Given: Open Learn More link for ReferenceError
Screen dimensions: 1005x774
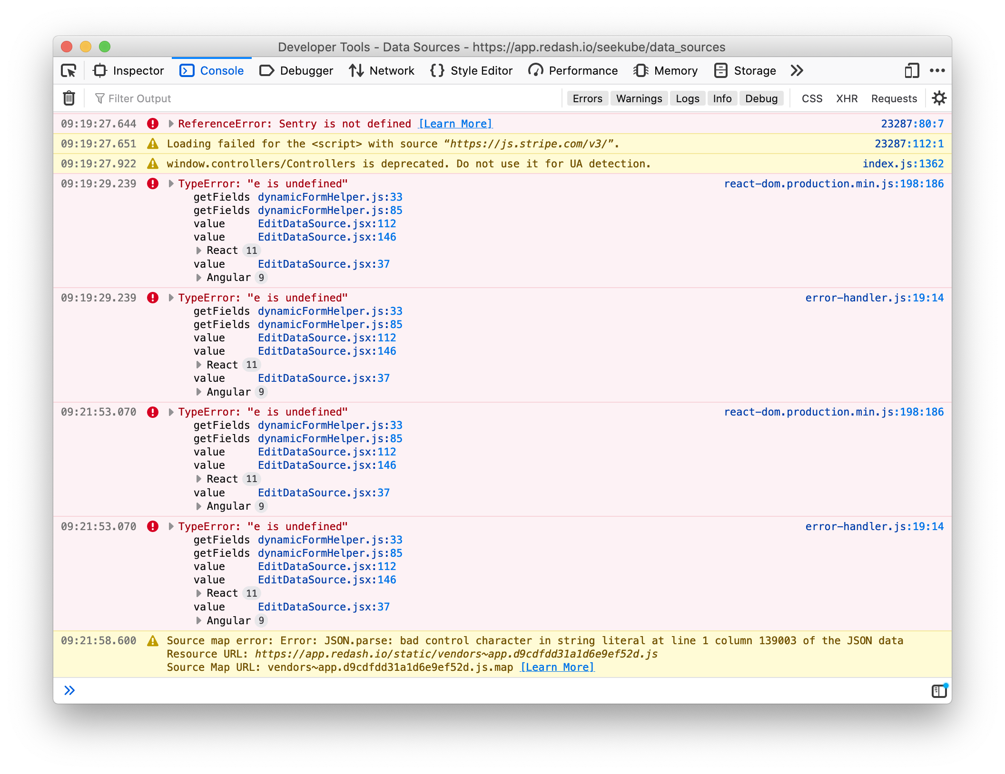Looking at the screenshot, I should click(x=455, y=124).
